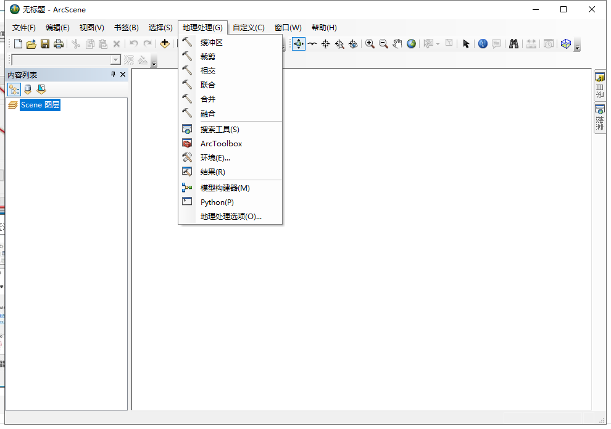Select the Center on Target crosshair tool
This screenshot has height=429, width=611.
pyautogui.click(x=326, y=44)
